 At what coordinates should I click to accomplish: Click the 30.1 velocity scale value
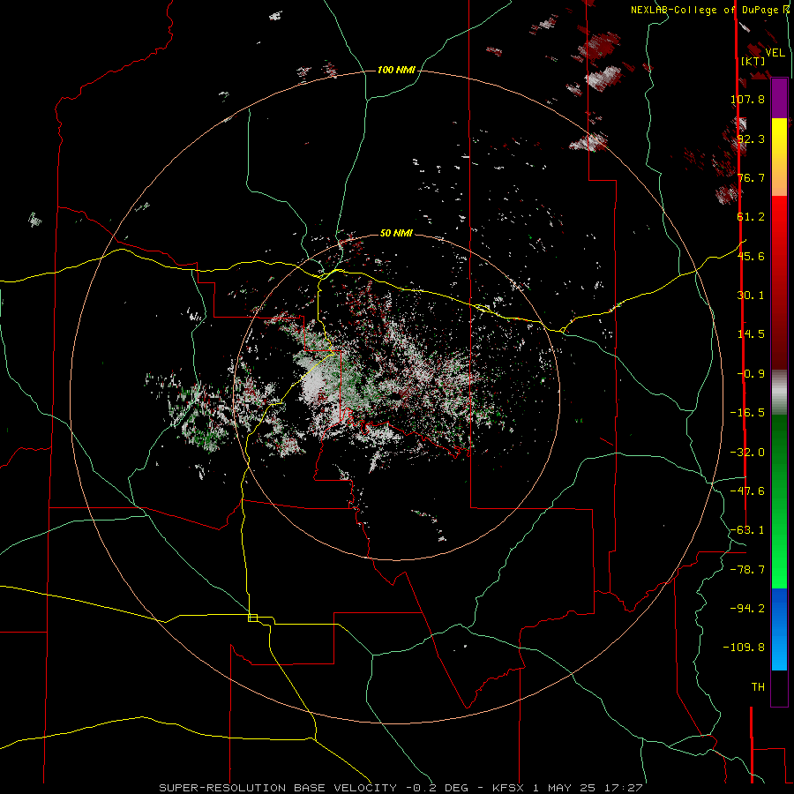point(751,296)
